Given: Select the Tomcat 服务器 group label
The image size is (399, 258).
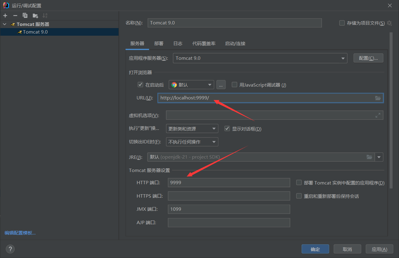Looking at the screenshot, I should 33,24.
